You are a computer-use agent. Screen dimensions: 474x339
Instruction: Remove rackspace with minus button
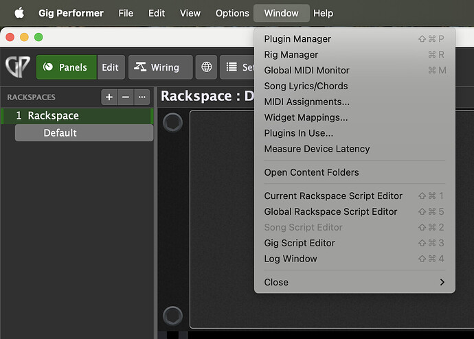coord(126,97)
